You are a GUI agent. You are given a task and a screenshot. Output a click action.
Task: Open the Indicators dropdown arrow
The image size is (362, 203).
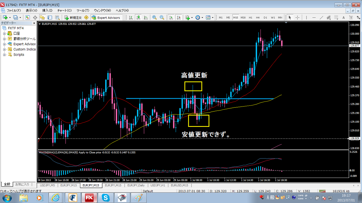192,17
